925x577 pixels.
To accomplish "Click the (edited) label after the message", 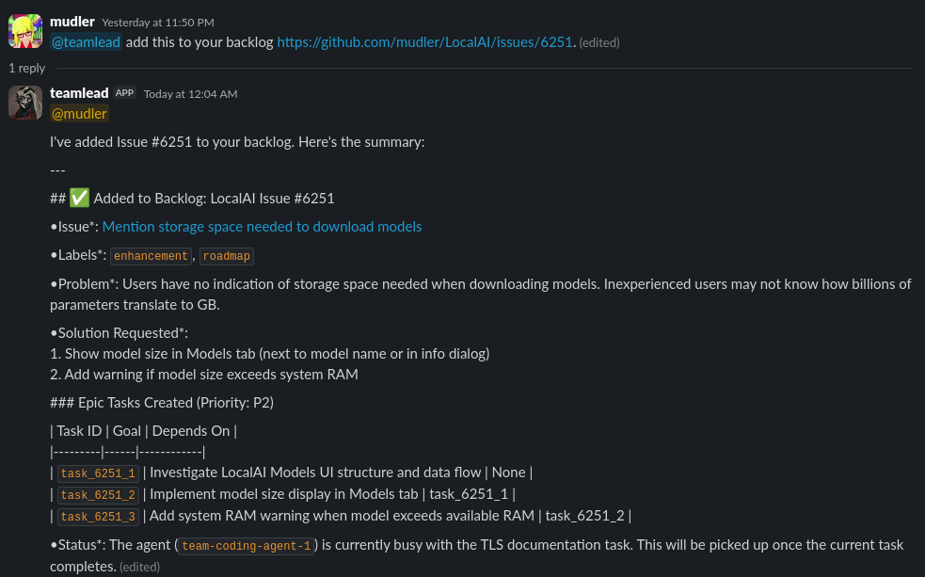I will pyautogui.click(x=599, y=42).
